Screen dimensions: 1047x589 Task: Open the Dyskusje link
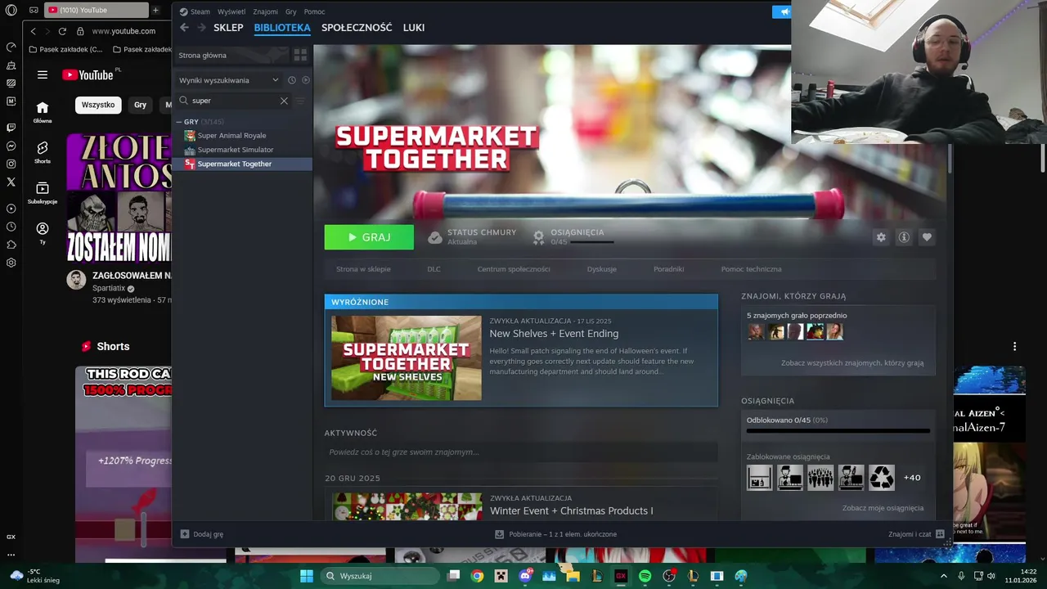(x=601, y=269)
